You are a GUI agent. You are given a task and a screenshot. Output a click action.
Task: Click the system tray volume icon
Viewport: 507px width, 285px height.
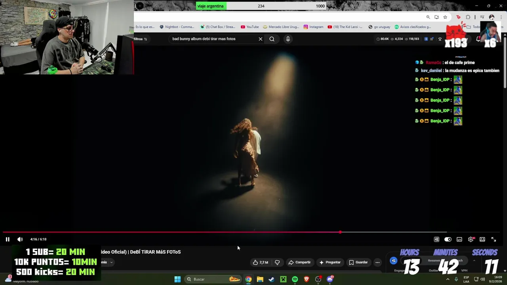pos(482,279)
